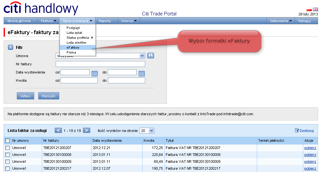Click the Data wystawienia 'od' date field
The image size is (324, 172).
pos(75,72)
